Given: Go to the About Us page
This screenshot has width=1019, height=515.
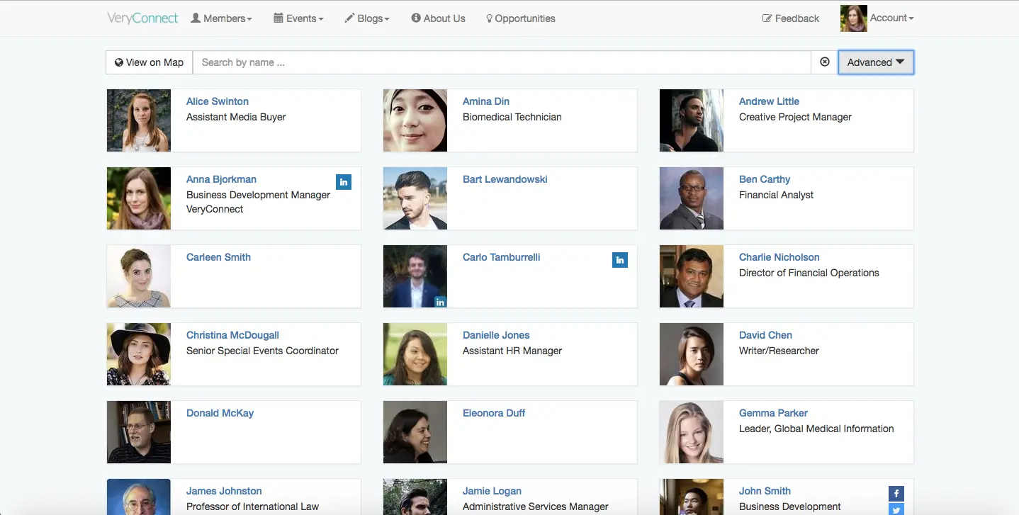Looking at the screenshot, I should pyautogui.click(x=438, y=18).
